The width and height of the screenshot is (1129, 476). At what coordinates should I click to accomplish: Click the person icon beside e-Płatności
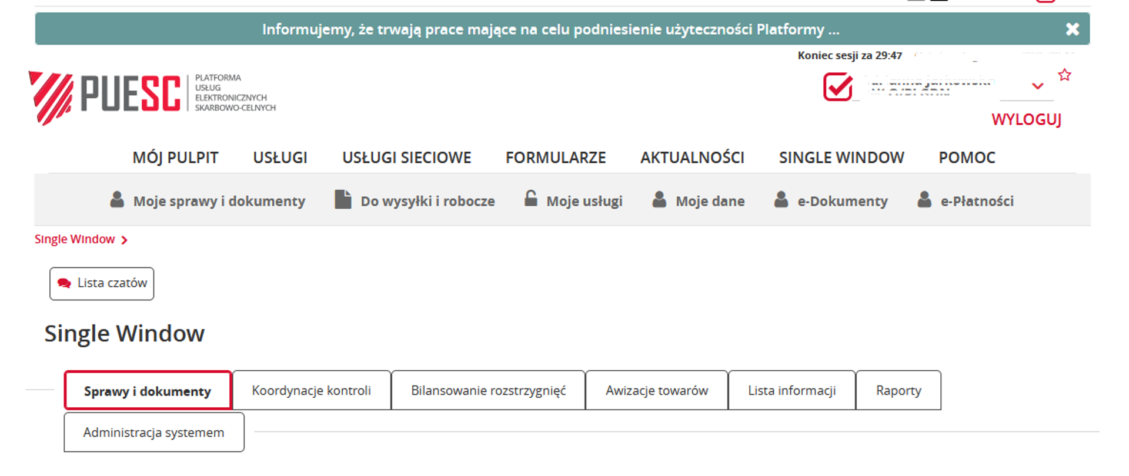[x=924, y=200]
